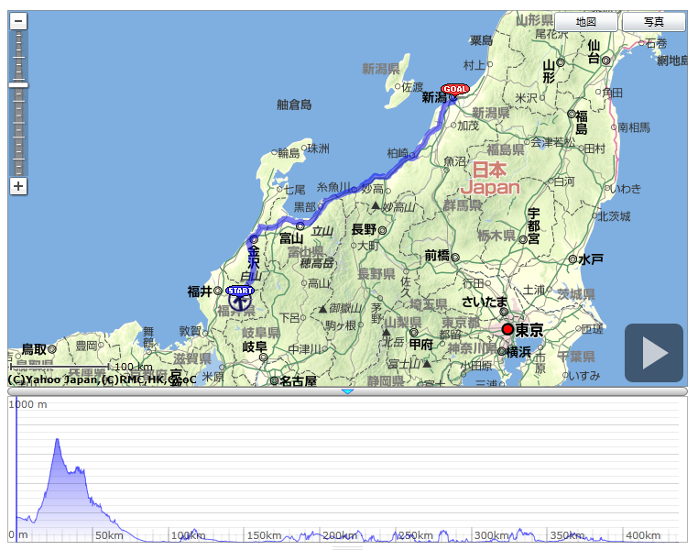The height and width of the screenshot is (550, 698).
Task: Click the circular current position marker
Action: [240, 301]
